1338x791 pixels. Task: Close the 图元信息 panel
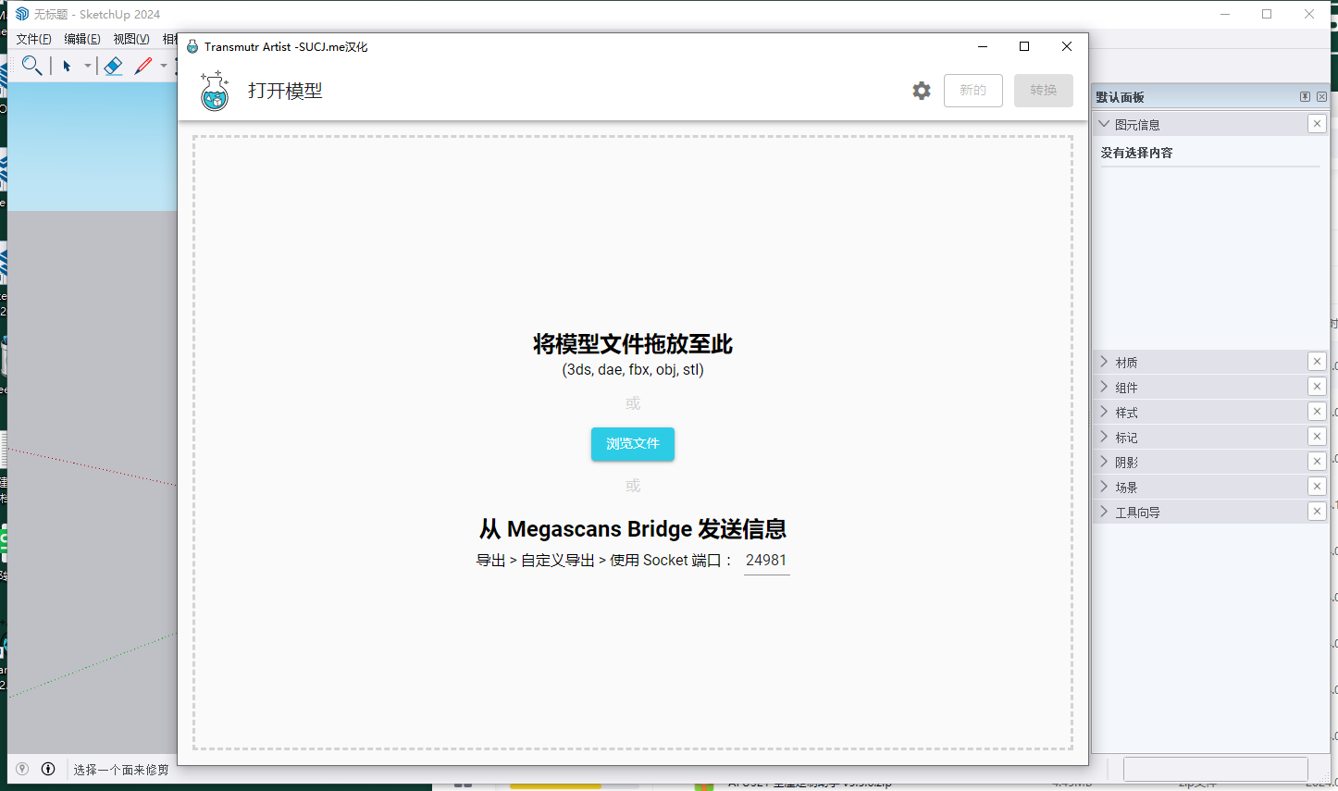1317,124
